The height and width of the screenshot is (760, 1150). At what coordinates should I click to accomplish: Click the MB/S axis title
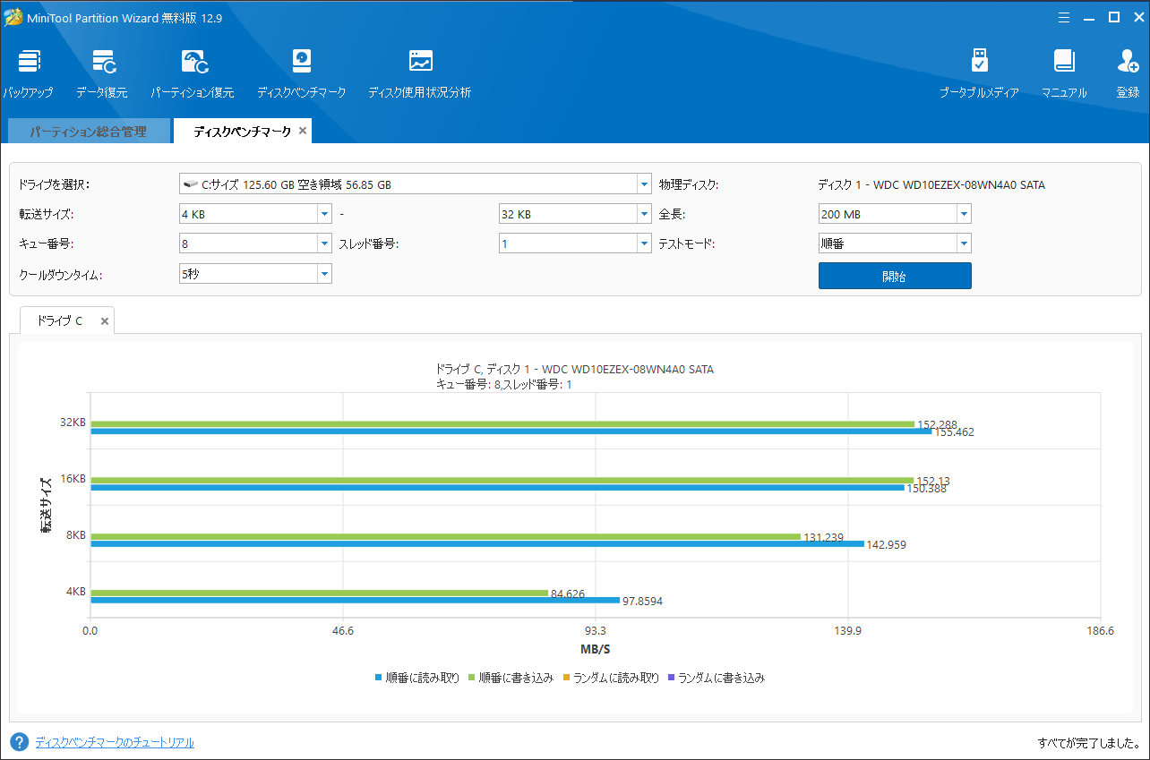pyautogui.click(x=595, y=649)
